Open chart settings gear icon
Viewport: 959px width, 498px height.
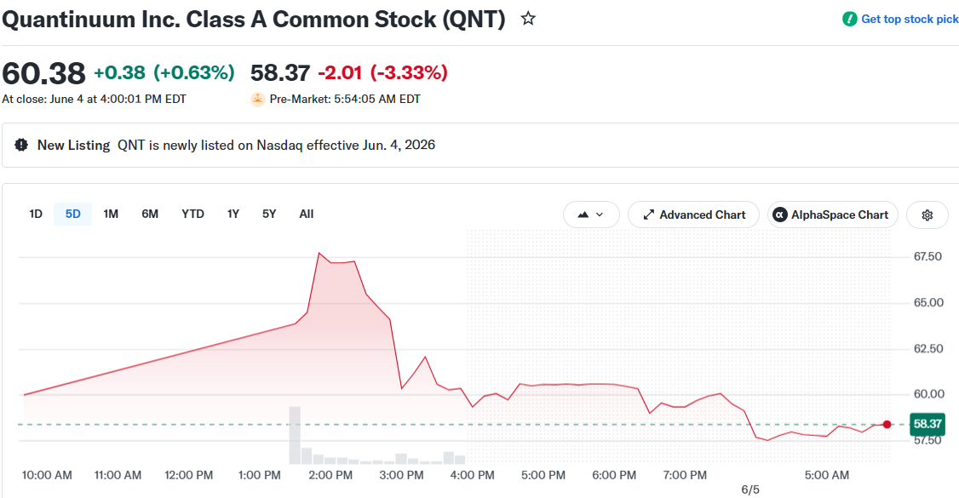tap(927, 215)
